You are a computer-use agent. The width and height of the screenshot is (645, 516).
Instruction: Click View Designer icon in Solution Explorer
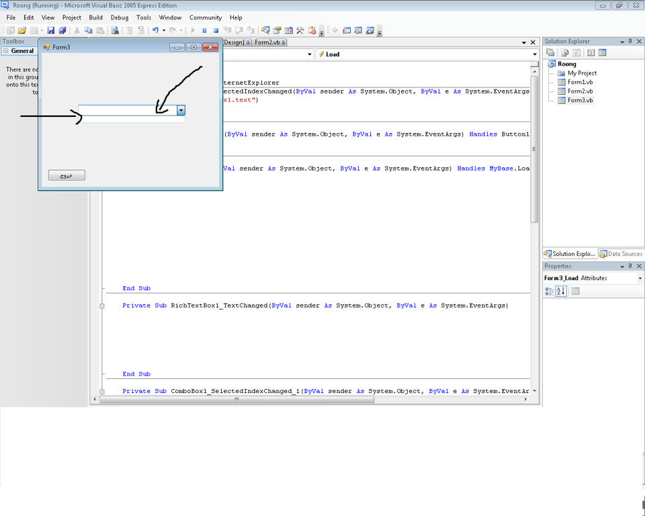click(603, 52)
